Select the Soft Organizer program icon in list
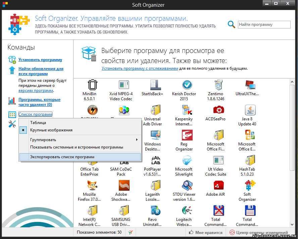This screenshot has width=298, height=239. click(250, 185)
